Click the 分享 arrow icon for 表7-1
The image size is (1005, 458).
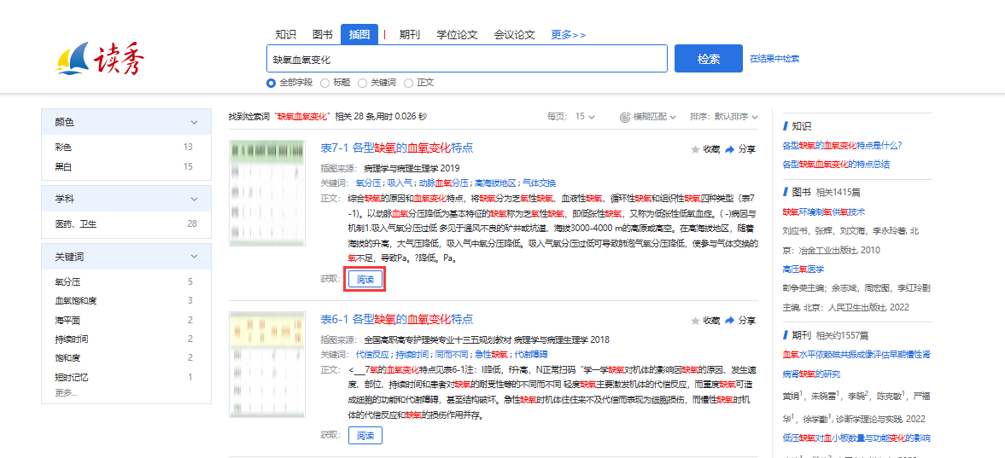point(730,149)
